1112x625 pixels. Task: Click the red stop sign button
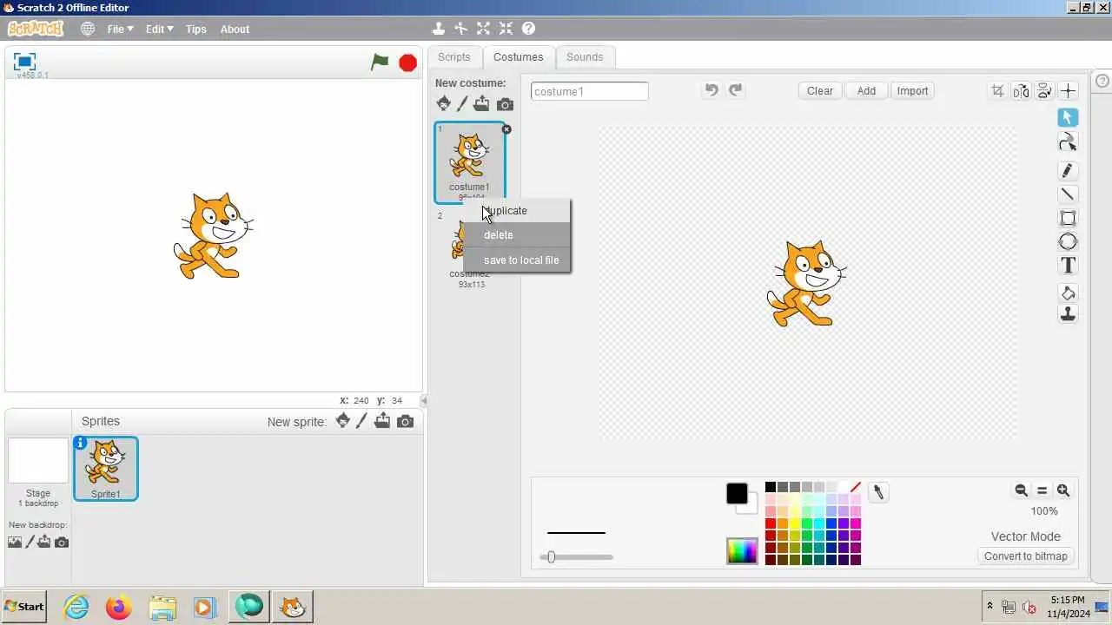[407, 62]
